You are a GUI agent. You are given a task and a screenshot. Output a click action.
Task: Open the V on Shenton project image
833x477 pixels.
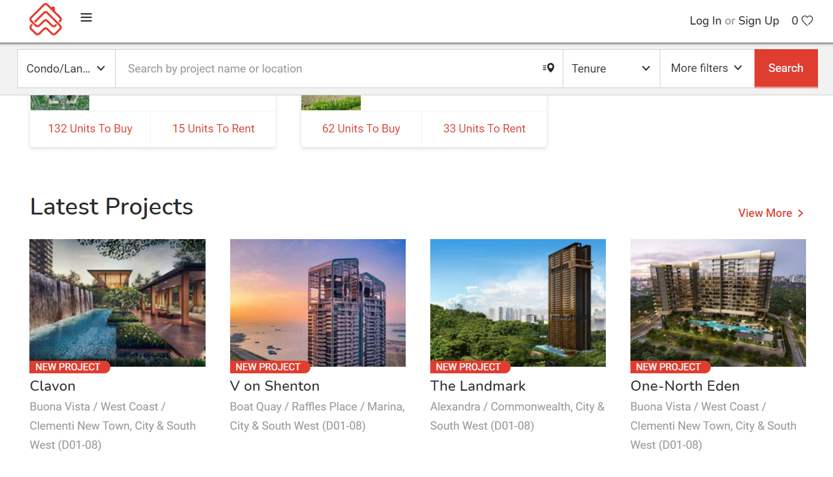point(318,303)
